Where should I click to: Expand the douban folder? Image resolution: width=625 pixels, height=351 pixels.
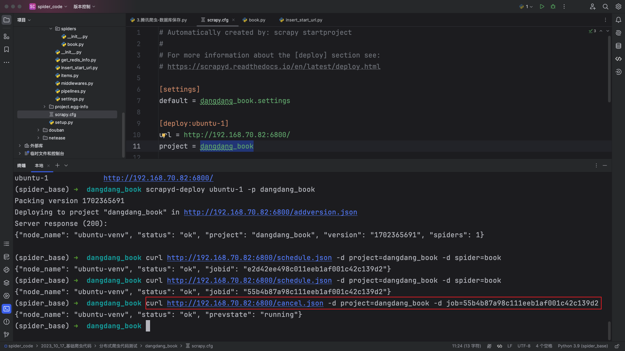pos(38,130)
